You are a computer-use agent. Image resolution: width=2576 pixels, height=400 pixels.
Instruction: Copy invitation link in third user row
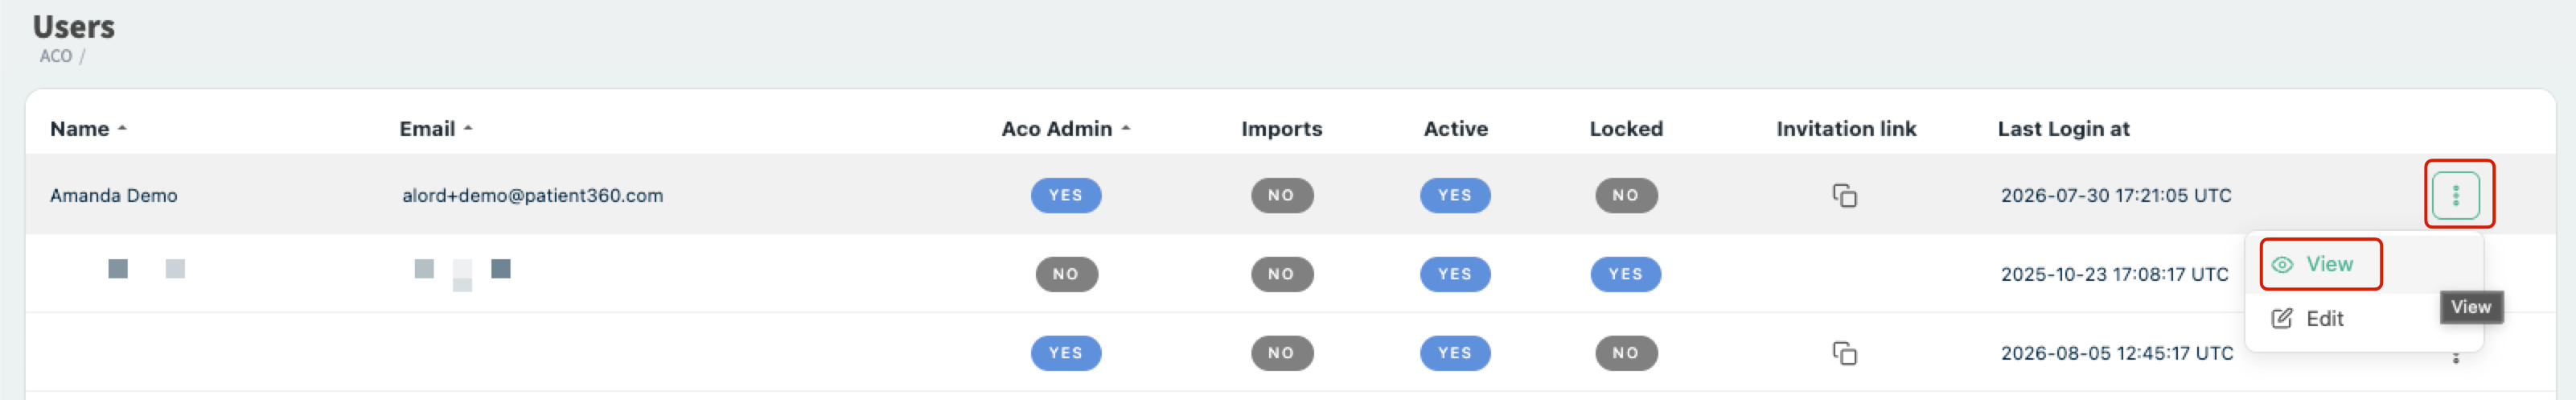[x=1844, y=353]
